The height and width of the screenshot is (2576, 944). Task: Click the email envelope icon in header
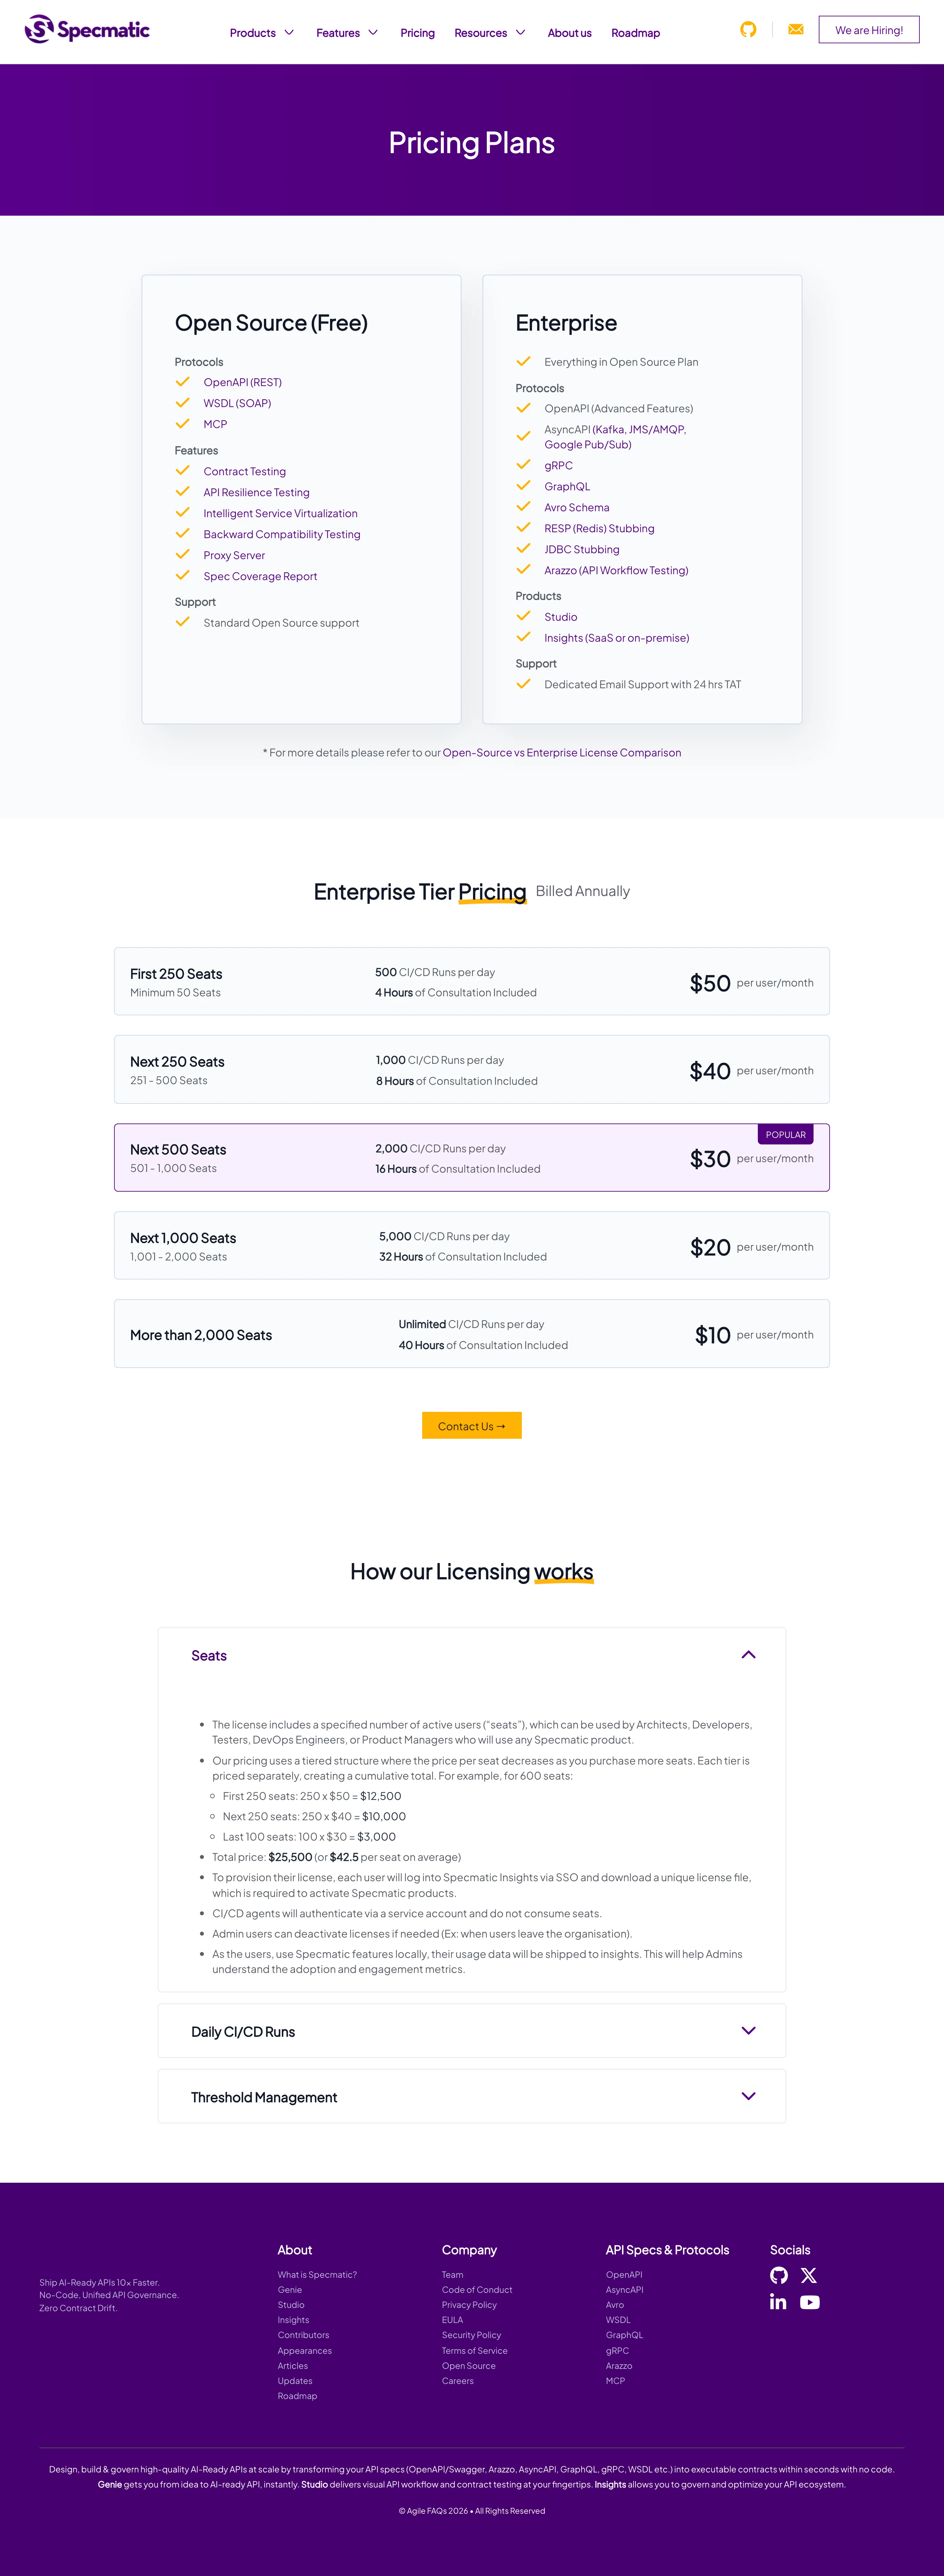pos(796,30)
